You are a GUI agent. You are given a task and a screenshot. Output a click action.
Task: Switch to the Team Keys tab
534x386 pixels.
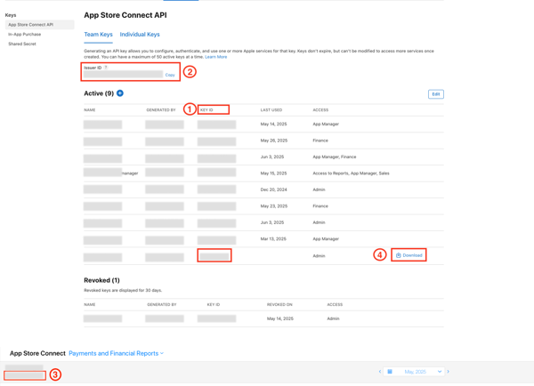pyautogui.click(x=98, y=35)
